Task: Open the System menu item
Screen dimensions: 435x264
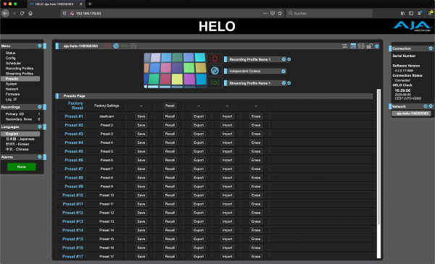Action: 12,84
